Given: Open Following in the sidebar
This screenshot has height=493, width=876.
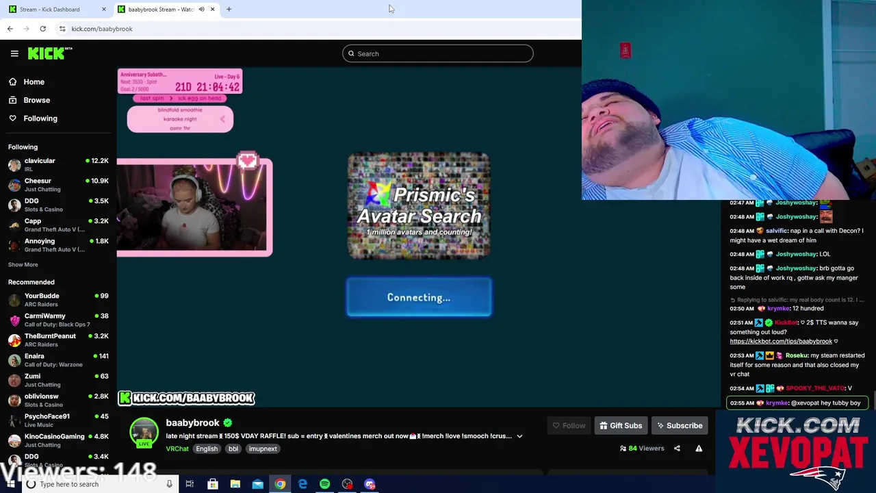Looking at the screenshot, I should (x=40, y=118).
